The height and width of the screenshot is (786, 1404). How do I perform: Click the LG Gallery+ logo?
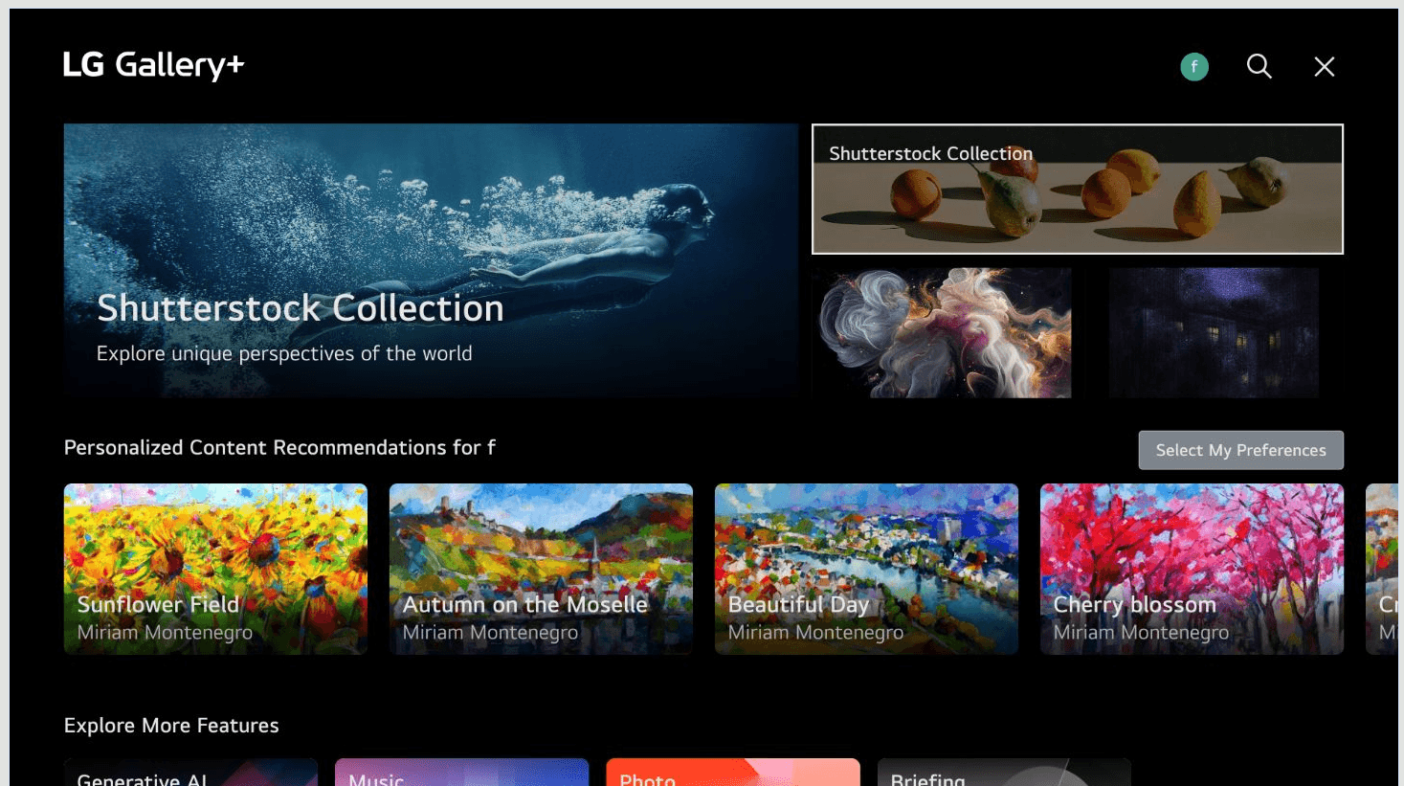[153, 64]
